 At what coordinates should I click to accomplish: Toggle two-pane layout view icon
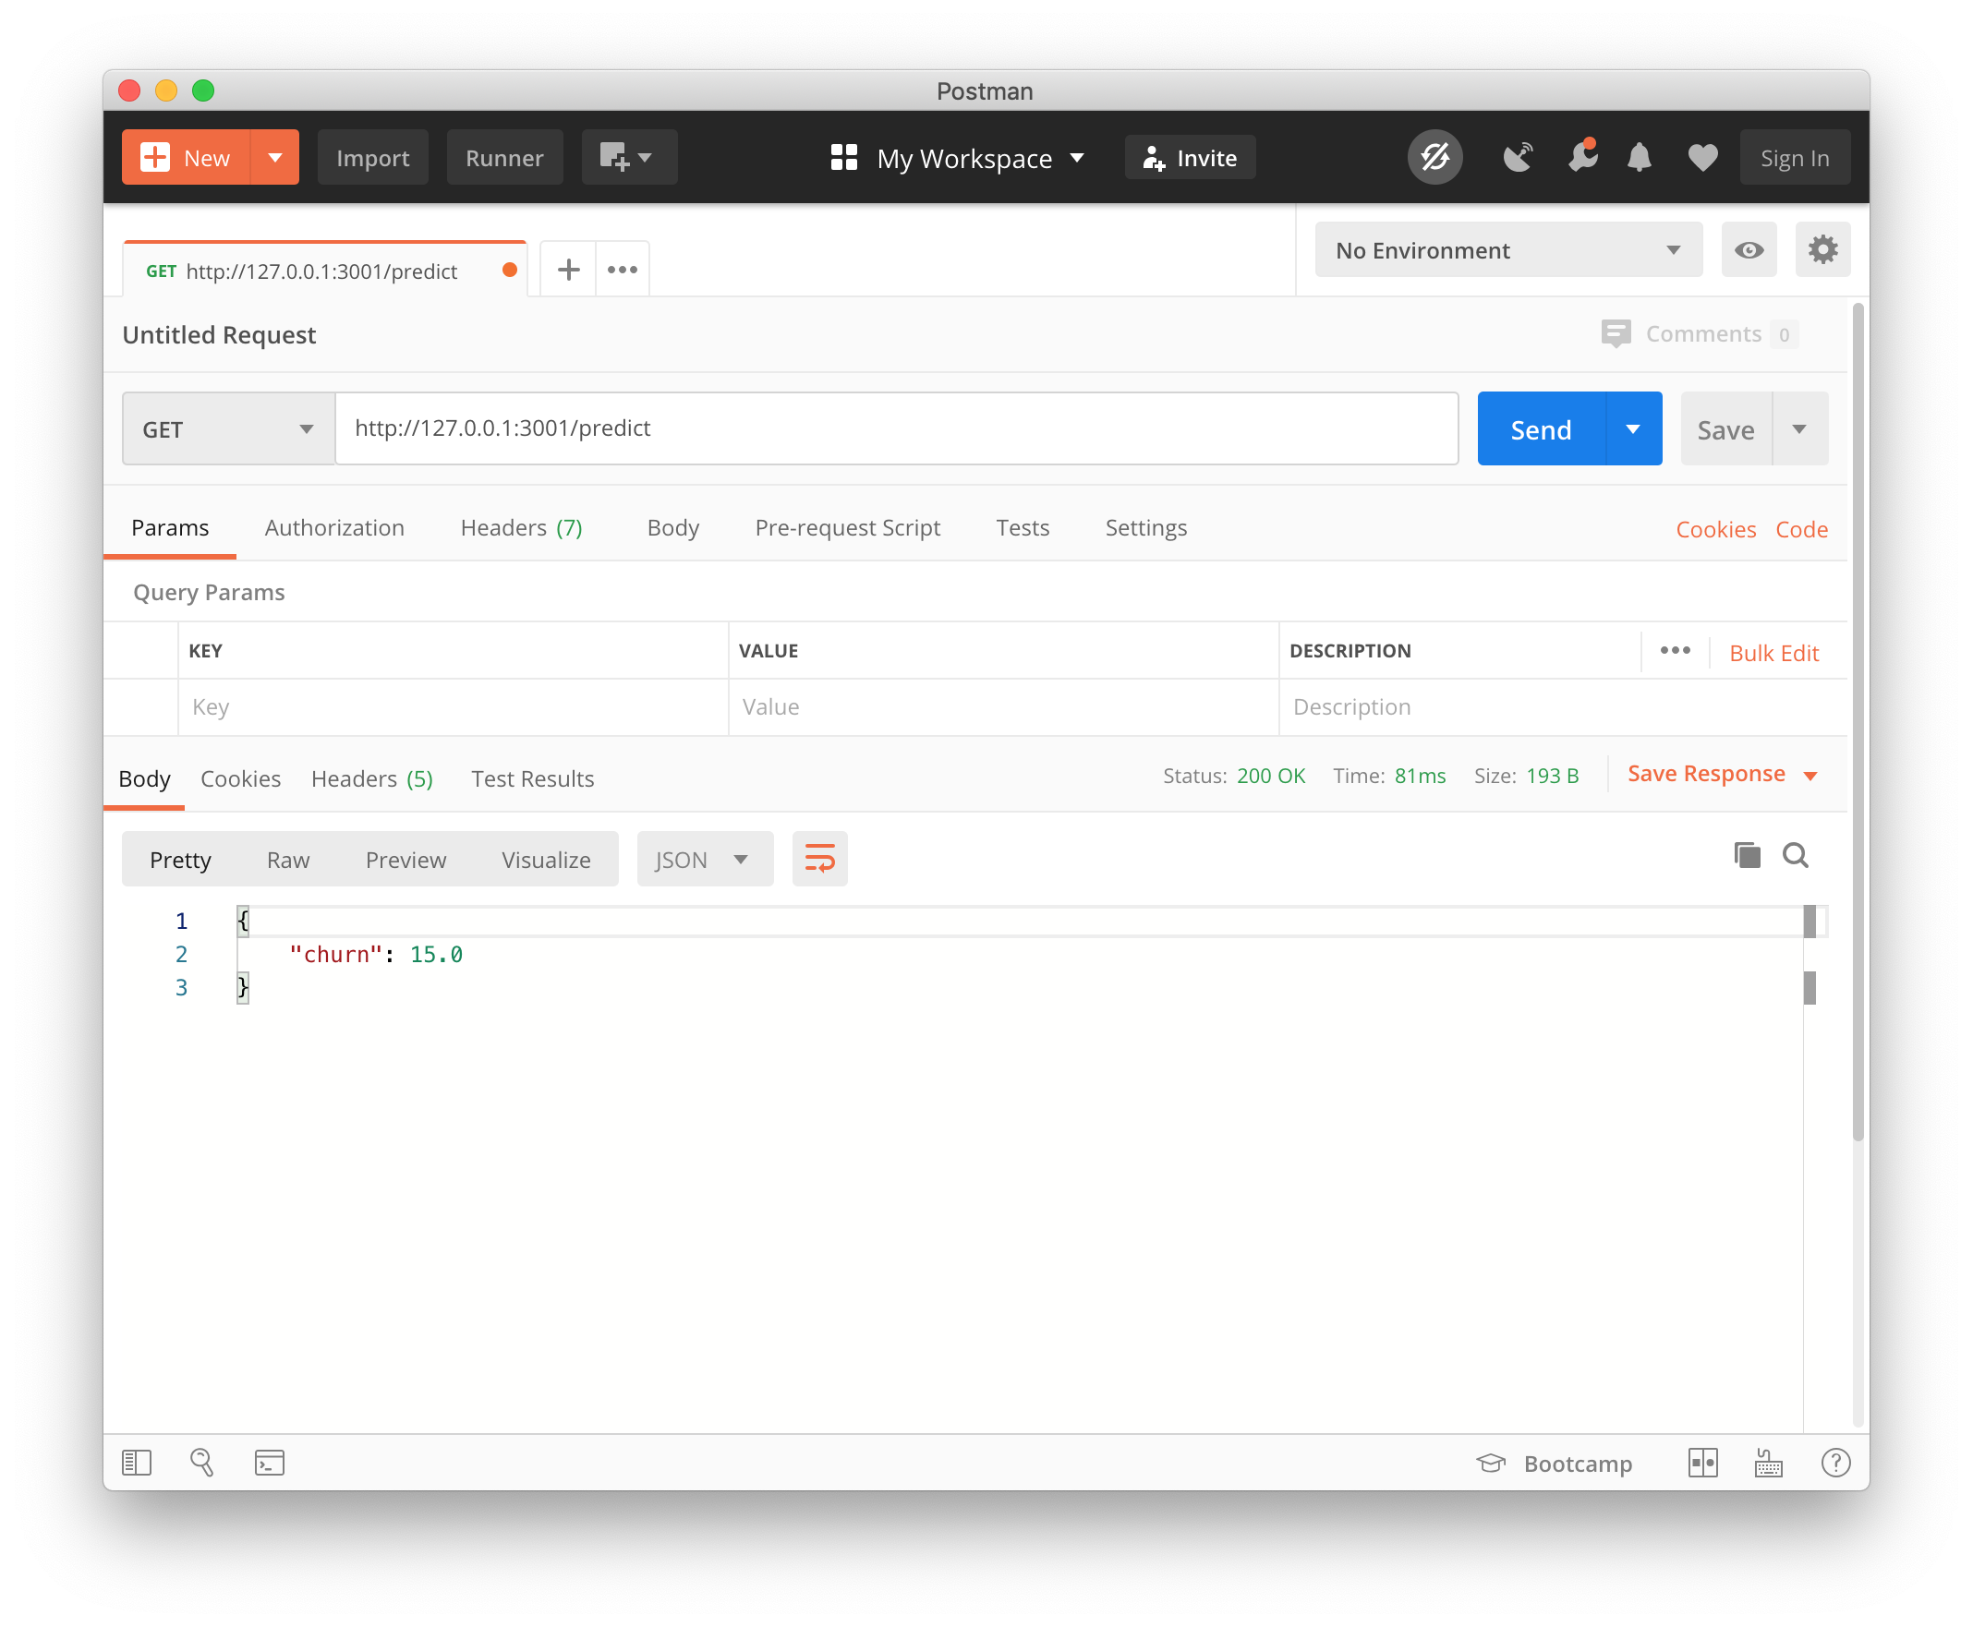tap(1702, 1462)
